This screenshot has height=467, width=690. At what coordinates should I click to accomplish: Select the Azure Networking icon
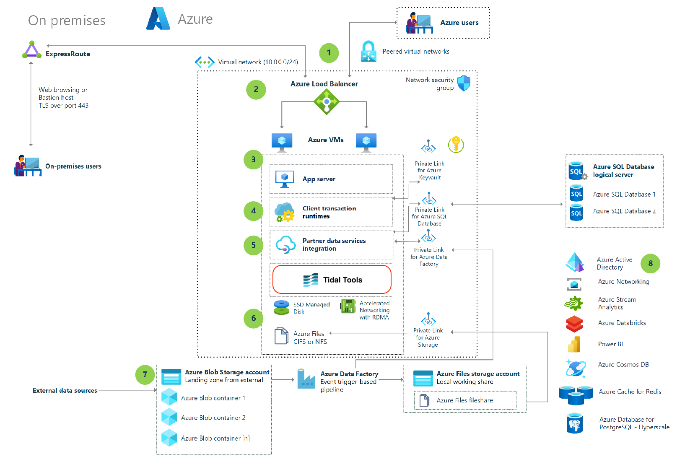574,284
